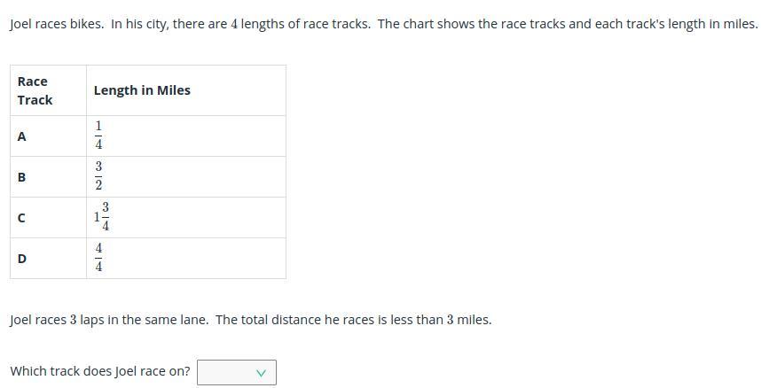Select the 'Length in Miles' column header

142,90
